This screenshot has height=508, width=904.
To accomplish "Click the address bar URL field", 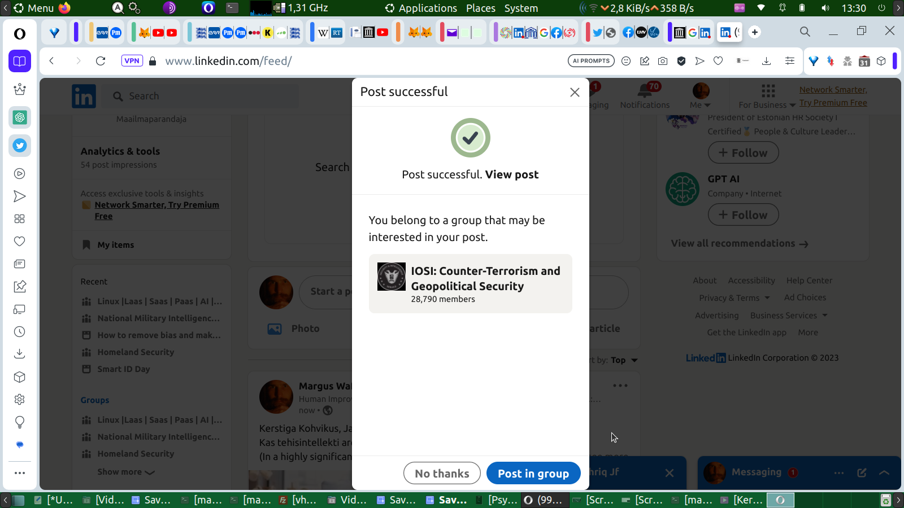I will coord(362,61).
